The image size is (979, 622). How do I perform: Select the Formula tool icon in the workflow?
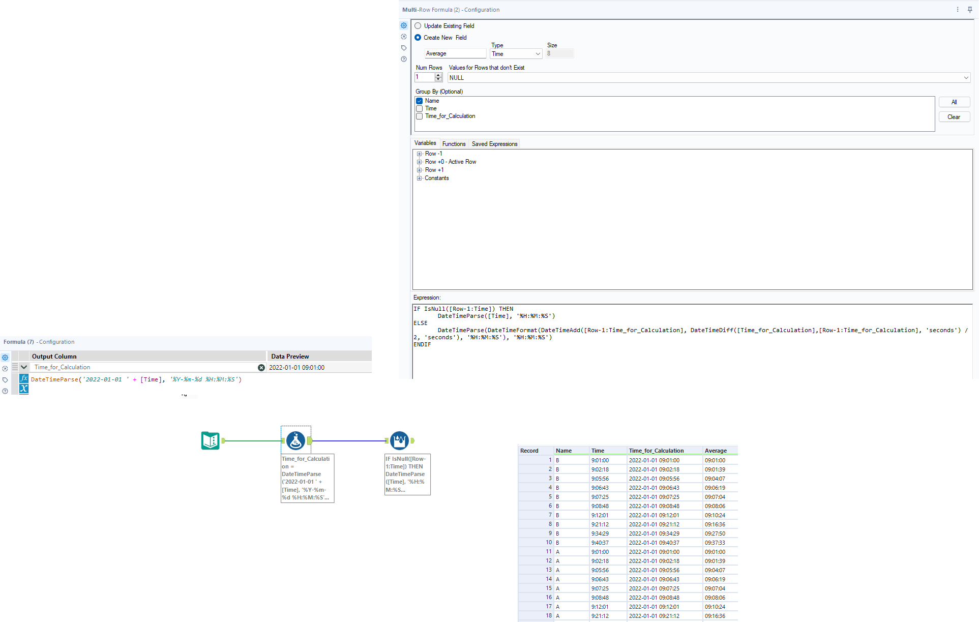pyautogui.click(x=295, y=440)
